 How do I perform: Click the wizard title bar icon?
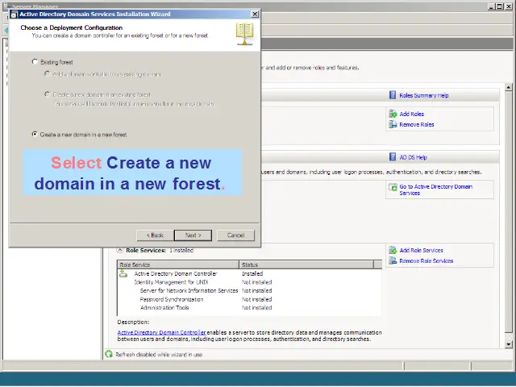pyautogui.click(x=15, y=15)
